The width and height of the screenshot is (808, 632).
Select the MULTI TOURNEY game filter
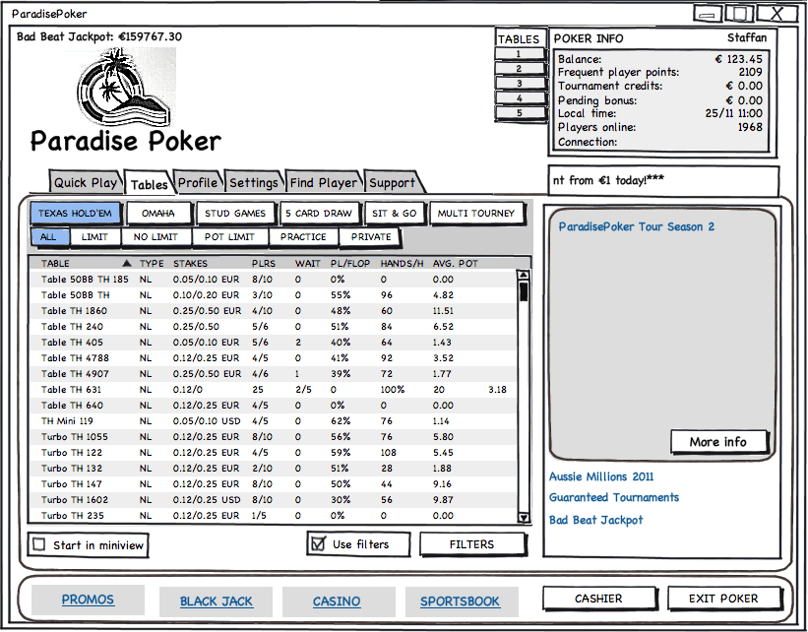476,213
